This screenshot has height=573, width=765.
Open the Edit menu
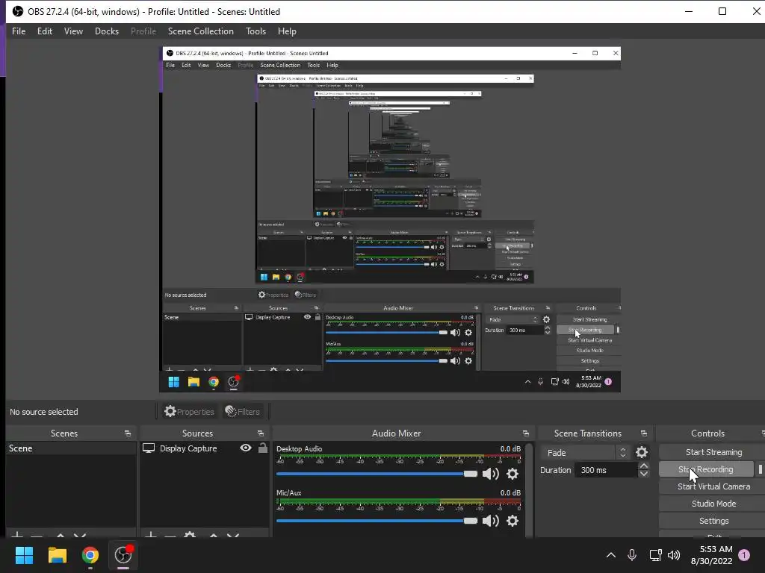click(x=44, y=31)
